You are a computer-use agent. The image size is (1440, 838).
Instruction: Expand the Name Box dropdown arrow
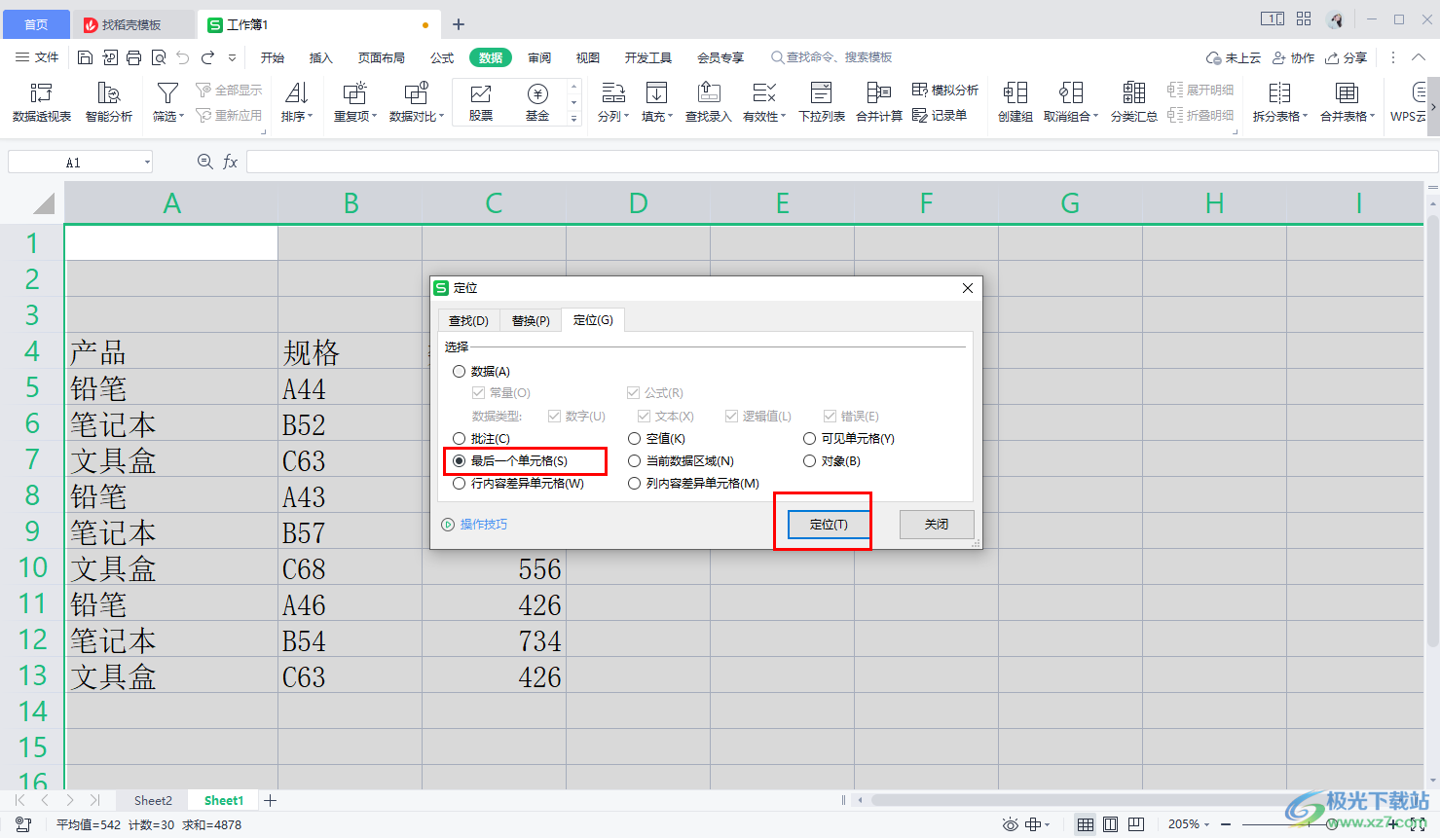(x=147, y=163)
